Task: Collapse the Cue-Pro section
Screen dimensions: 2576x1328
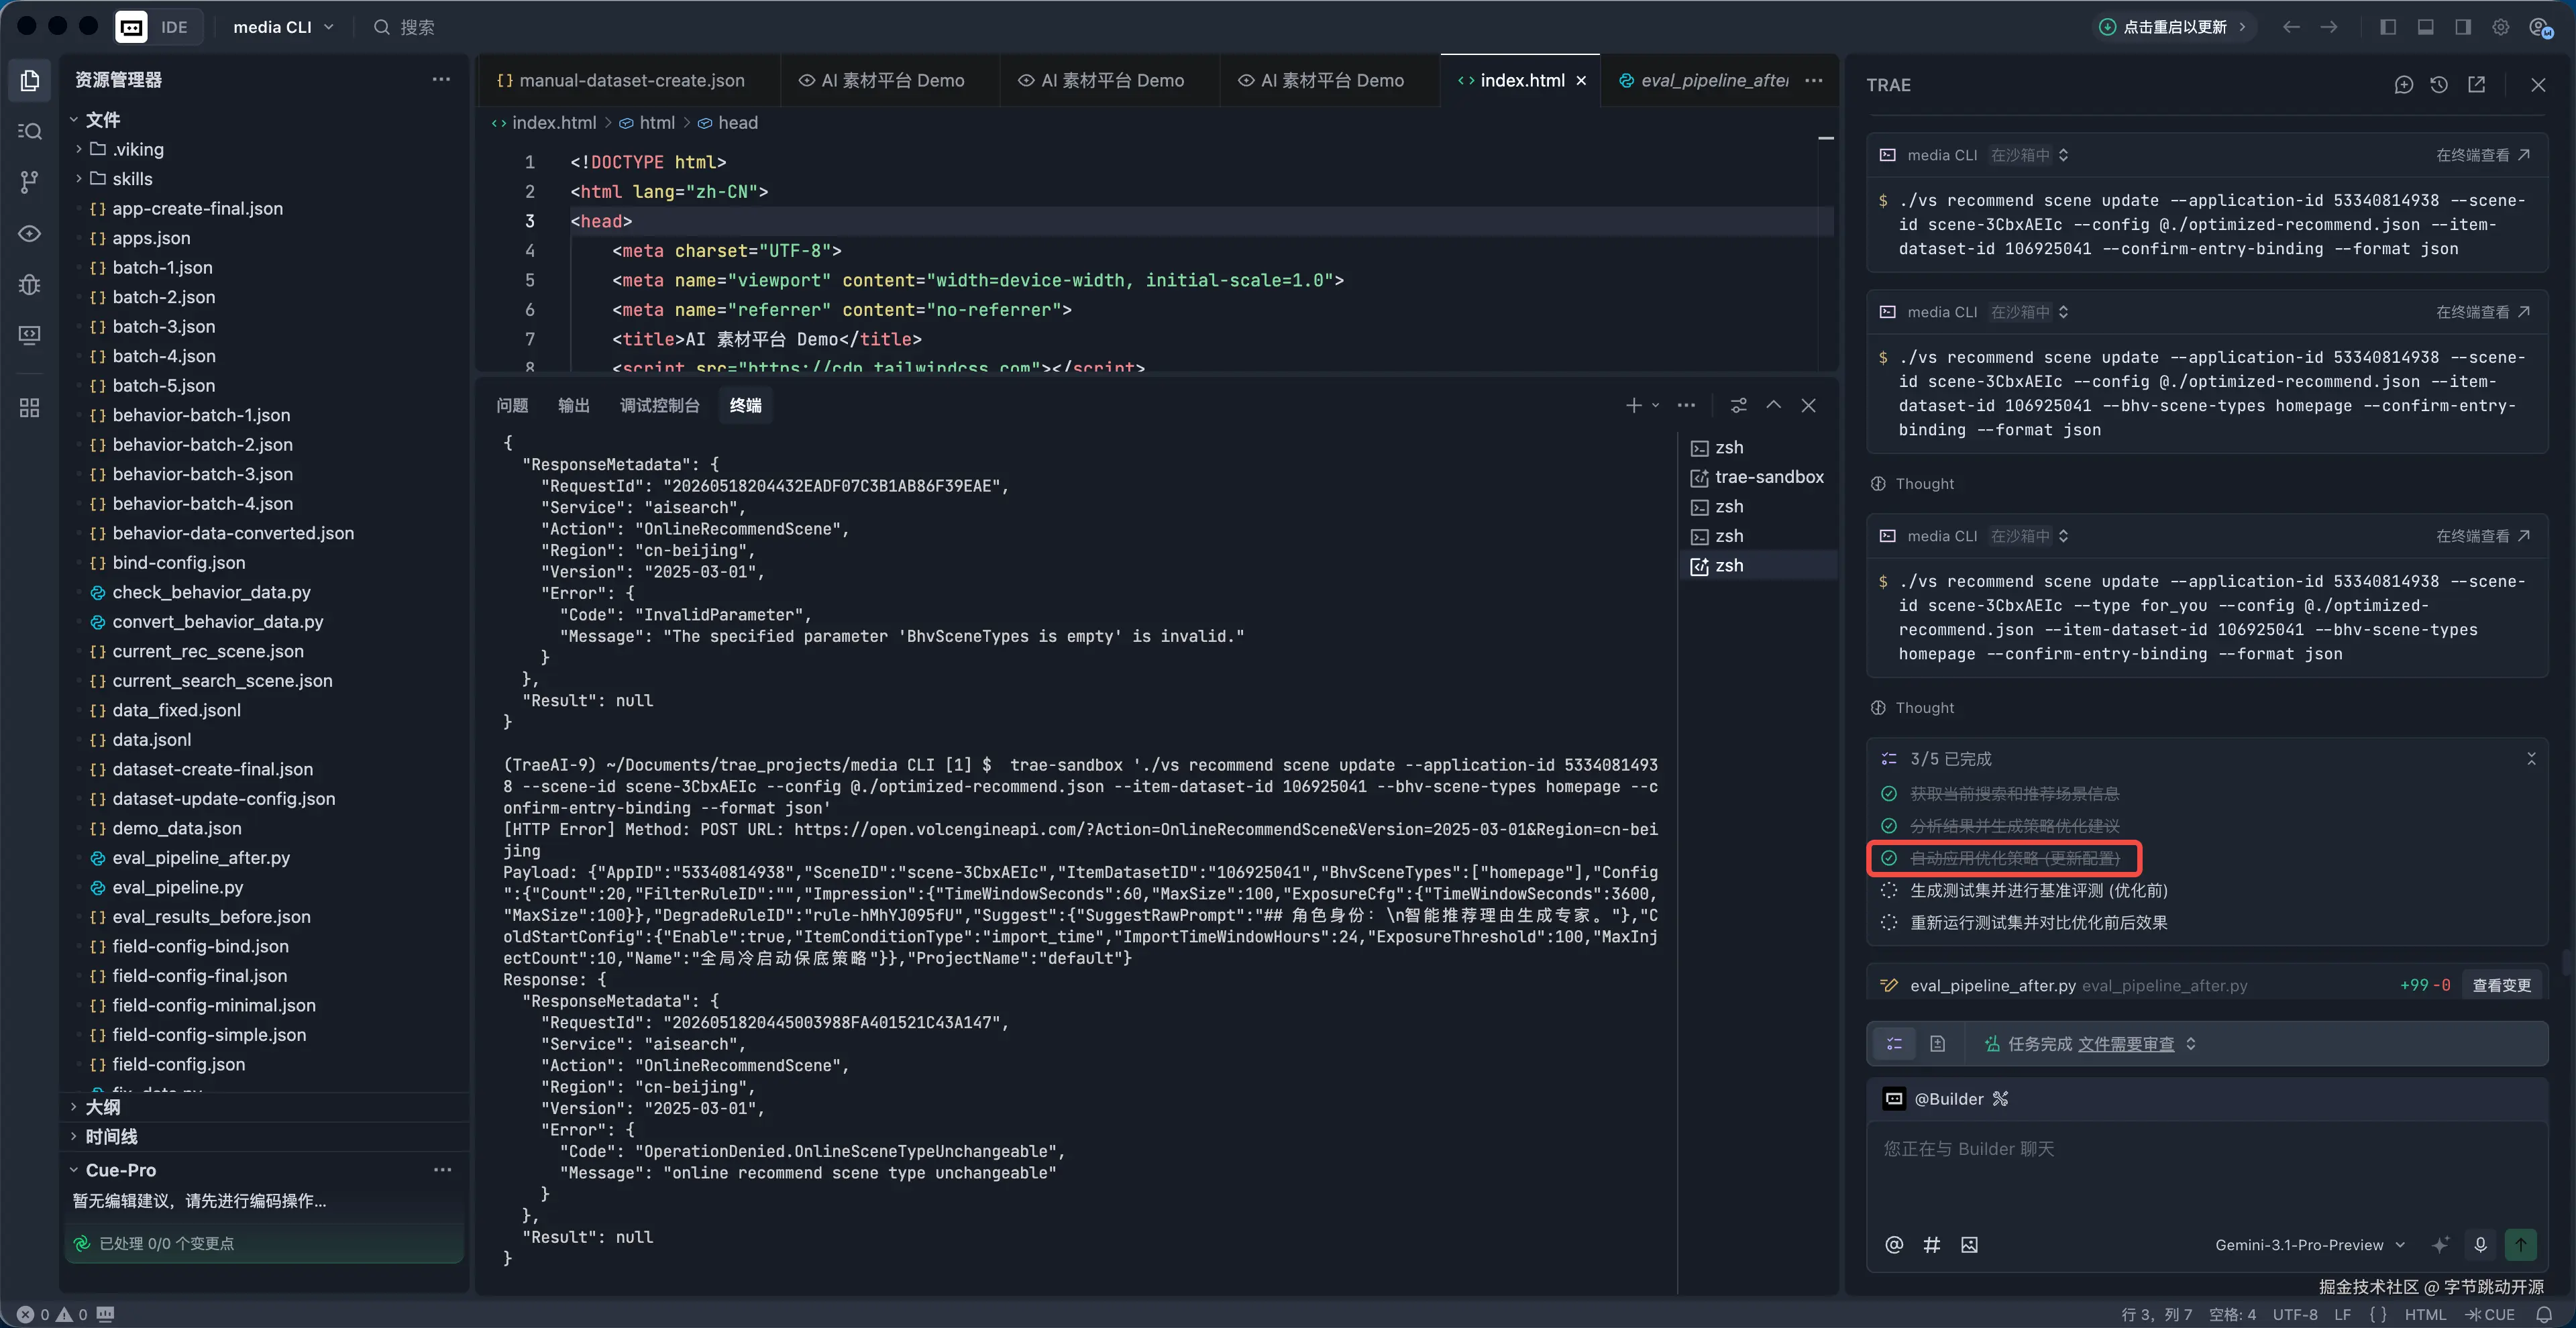Action: (x=120, y=1170)
